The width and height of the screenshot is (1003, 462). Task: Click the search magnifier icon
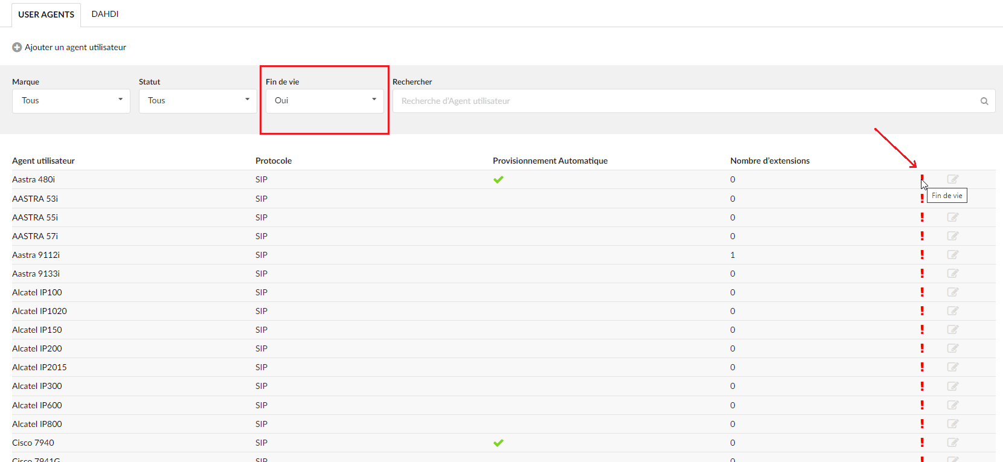coord(984,101)
